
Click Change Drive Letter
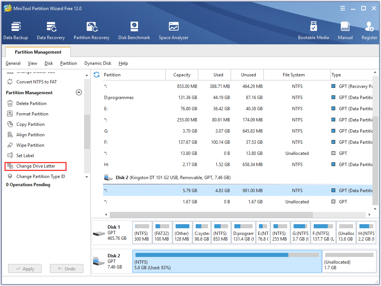(36, 166)
